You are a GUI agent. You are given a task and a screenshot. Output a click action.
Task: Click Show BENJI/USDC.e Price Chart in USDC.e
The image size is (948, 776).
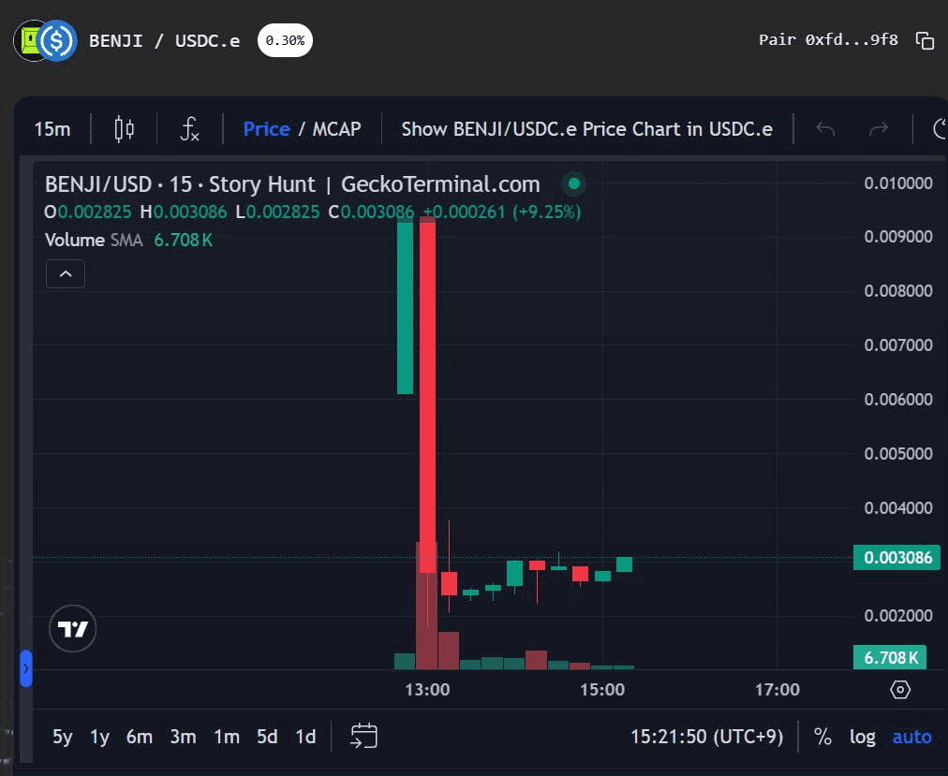pyautogui.click(x=586, y=129)
